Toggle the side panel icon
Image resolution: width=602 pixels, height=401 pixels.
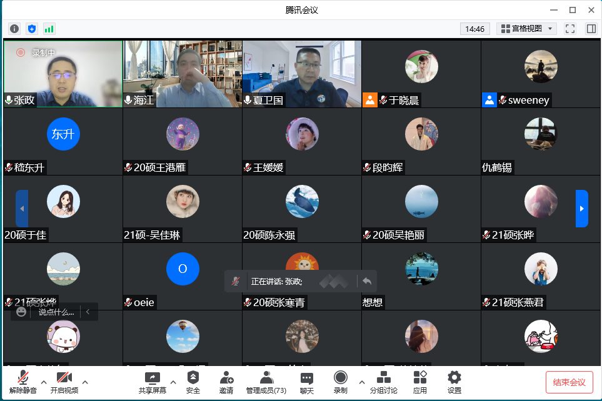pyautogui.click(x=591, y=29)
